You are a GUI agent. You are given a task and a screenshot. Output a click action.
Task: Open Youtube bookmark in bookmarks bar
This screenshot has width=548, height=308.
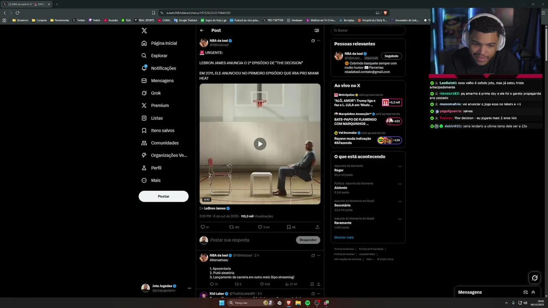(x=111, y=20)
